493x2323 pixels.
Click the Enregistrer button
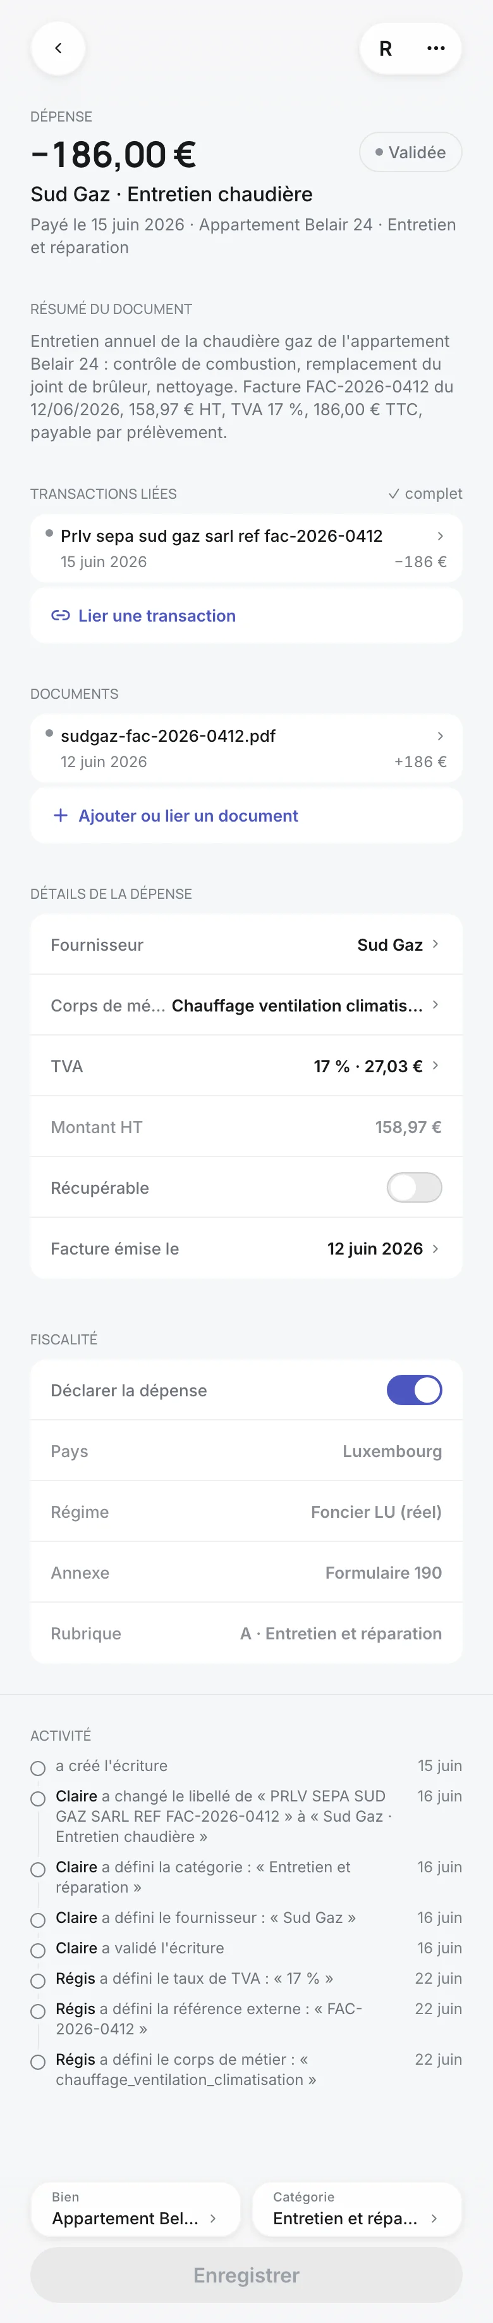point(246,2275)
